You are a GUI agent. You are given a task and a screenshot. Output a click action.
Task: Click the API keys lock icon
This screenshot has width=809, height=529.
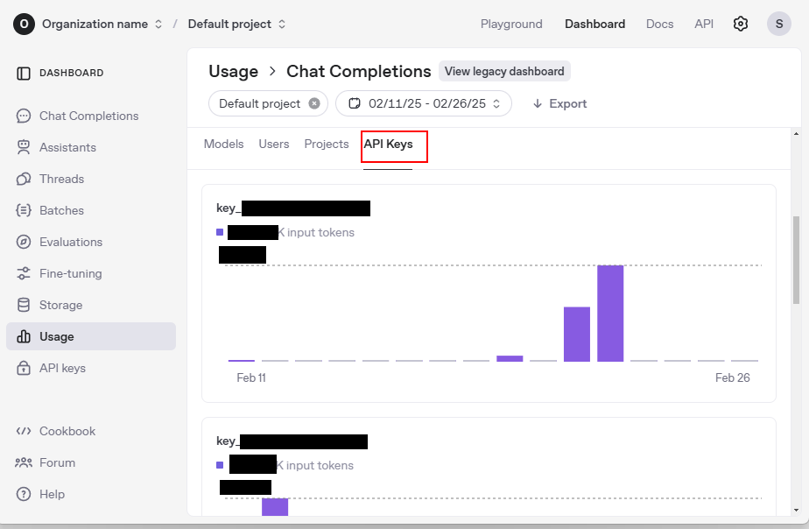(24, 368)
